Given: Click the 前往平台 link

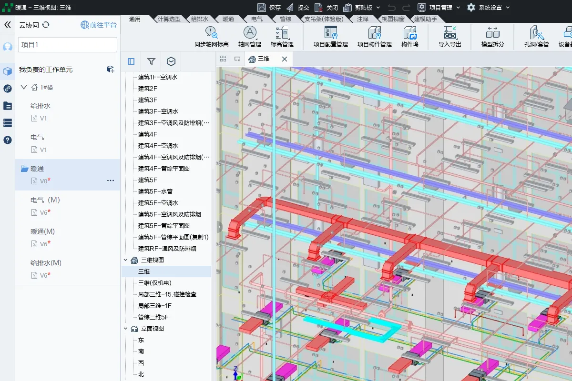Looking at the screenshot, I should click(99, 25).
